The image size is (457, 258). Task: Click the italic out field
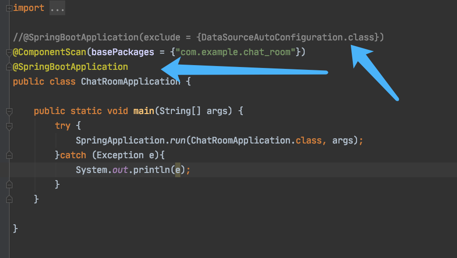(x=120, y=170)
